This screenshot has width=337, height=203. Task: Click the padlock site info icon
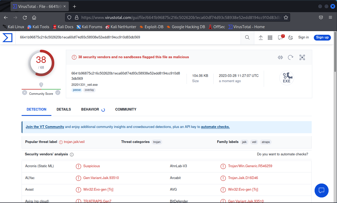77,17
